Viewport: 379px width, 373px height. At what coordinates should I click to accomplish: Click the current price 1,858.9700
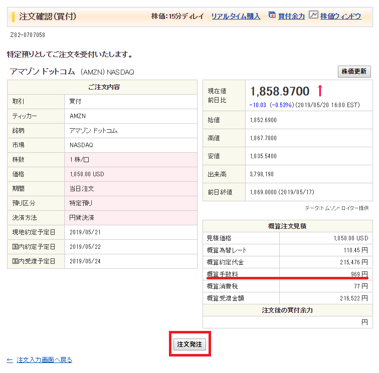(x=280, y=91)
